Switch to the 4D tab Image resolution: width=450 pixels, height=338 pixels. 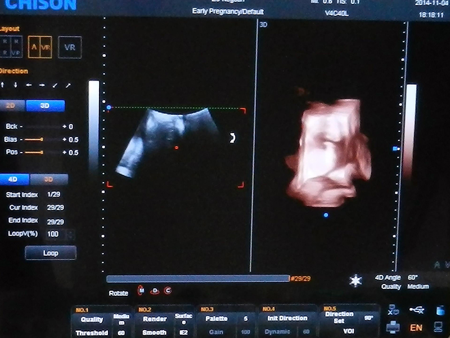tap(13, 180)
